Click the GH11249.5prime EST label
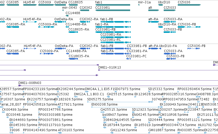Screen dimensions: 218x134 tap(123, 130)
